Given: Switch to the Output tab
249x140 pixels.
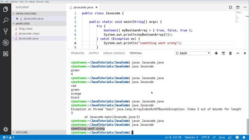Looking at the screenshot, I should click(94, 53).
